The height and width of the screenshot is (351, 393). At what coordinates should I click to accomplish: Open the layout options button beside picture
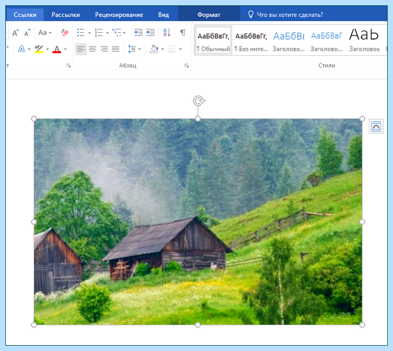tap(376, 126)
